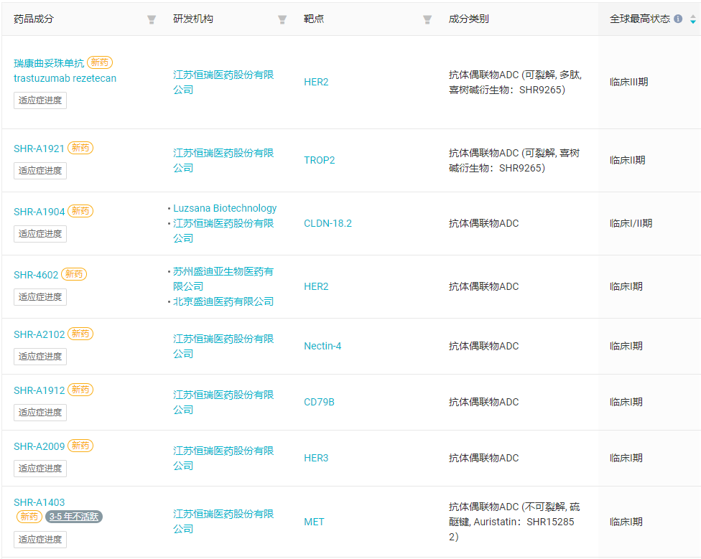This screenshot has height=559, width=701.
Task: Select 临床II期 status for SHR-A1921
Action: click(x=628, y=160)
